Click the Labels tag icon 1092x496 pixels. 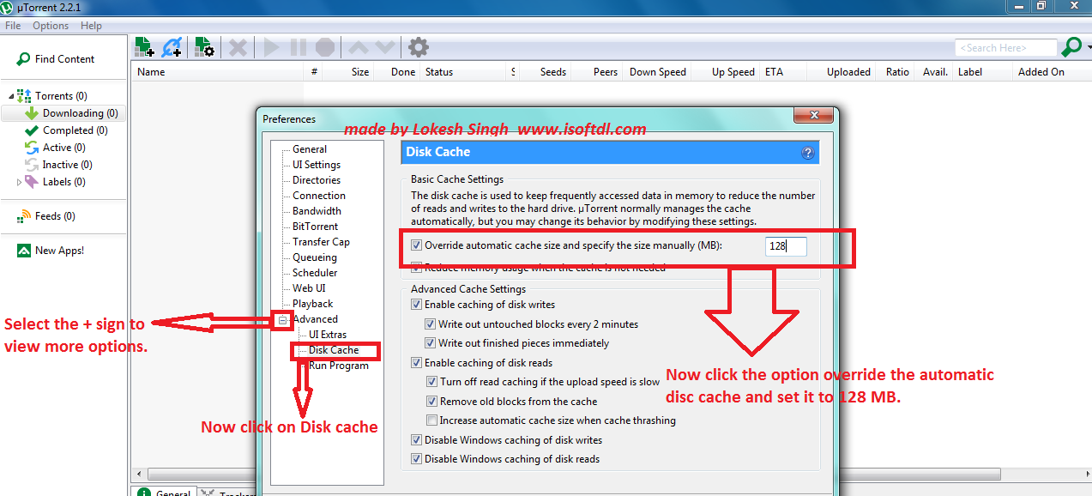(32, 182)
